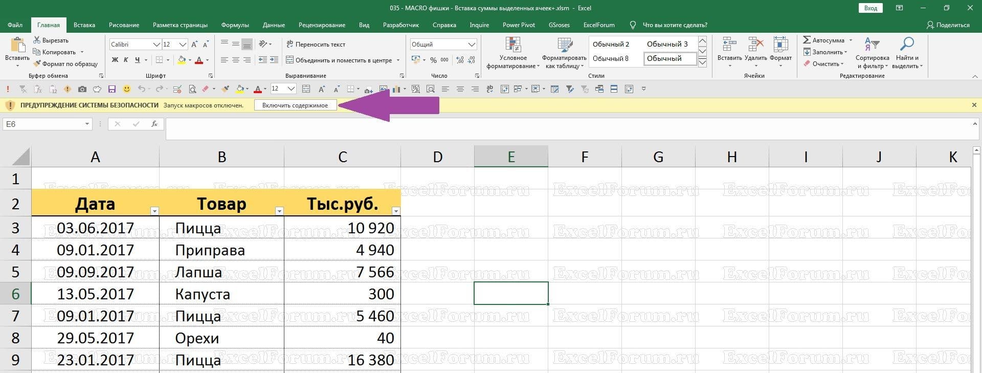Image resolution: width=982 pixels, height=373 pixels.
Task: Decrease indent in Alignment group
Action: (262, 60)
